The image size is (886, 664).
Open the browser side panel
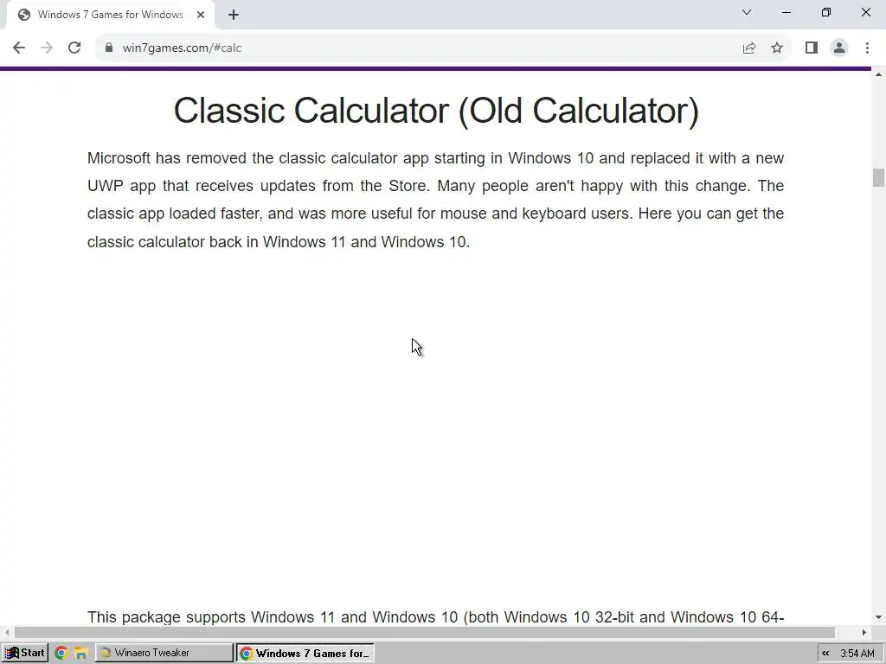[812, 48]
